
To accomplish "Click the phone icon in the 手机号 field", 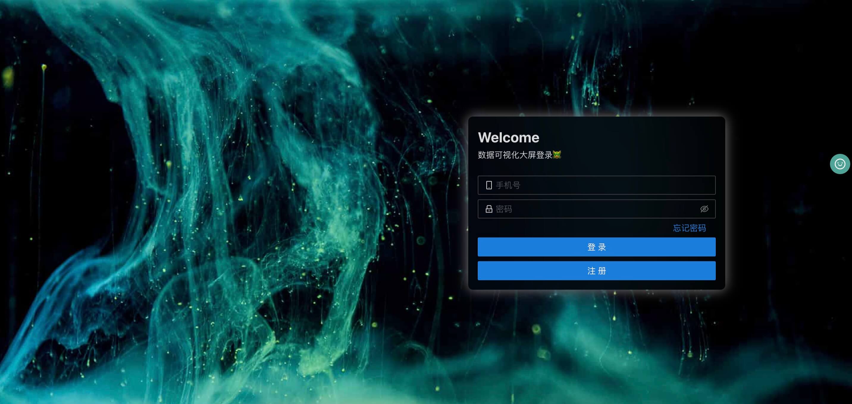I will [x=489, y=185].
